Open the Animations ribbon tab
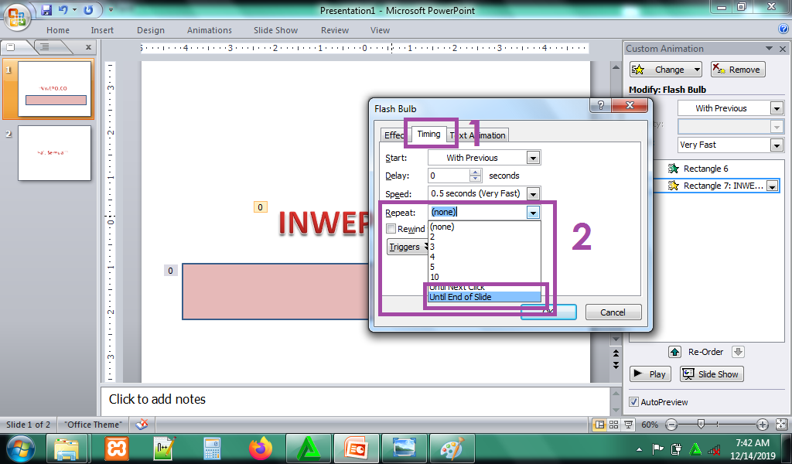 209,30
